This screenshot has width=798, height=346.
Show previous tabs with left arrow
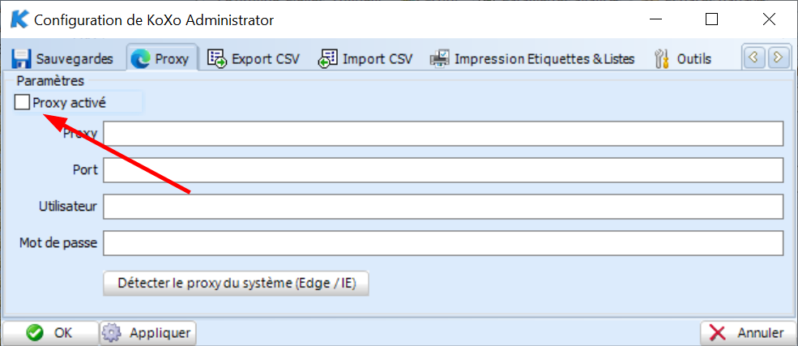pos(753,58)
